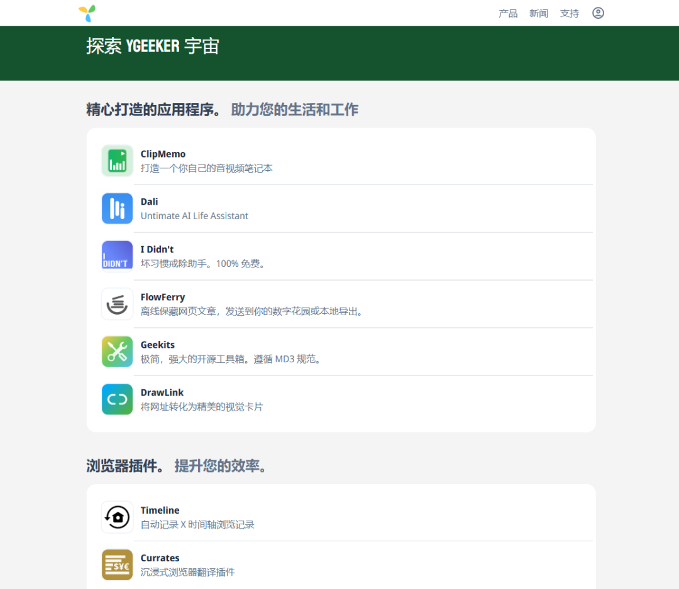Click the heading '精心打造的应用程序。'
Viewport: 679px width, 589px height.
154,109
